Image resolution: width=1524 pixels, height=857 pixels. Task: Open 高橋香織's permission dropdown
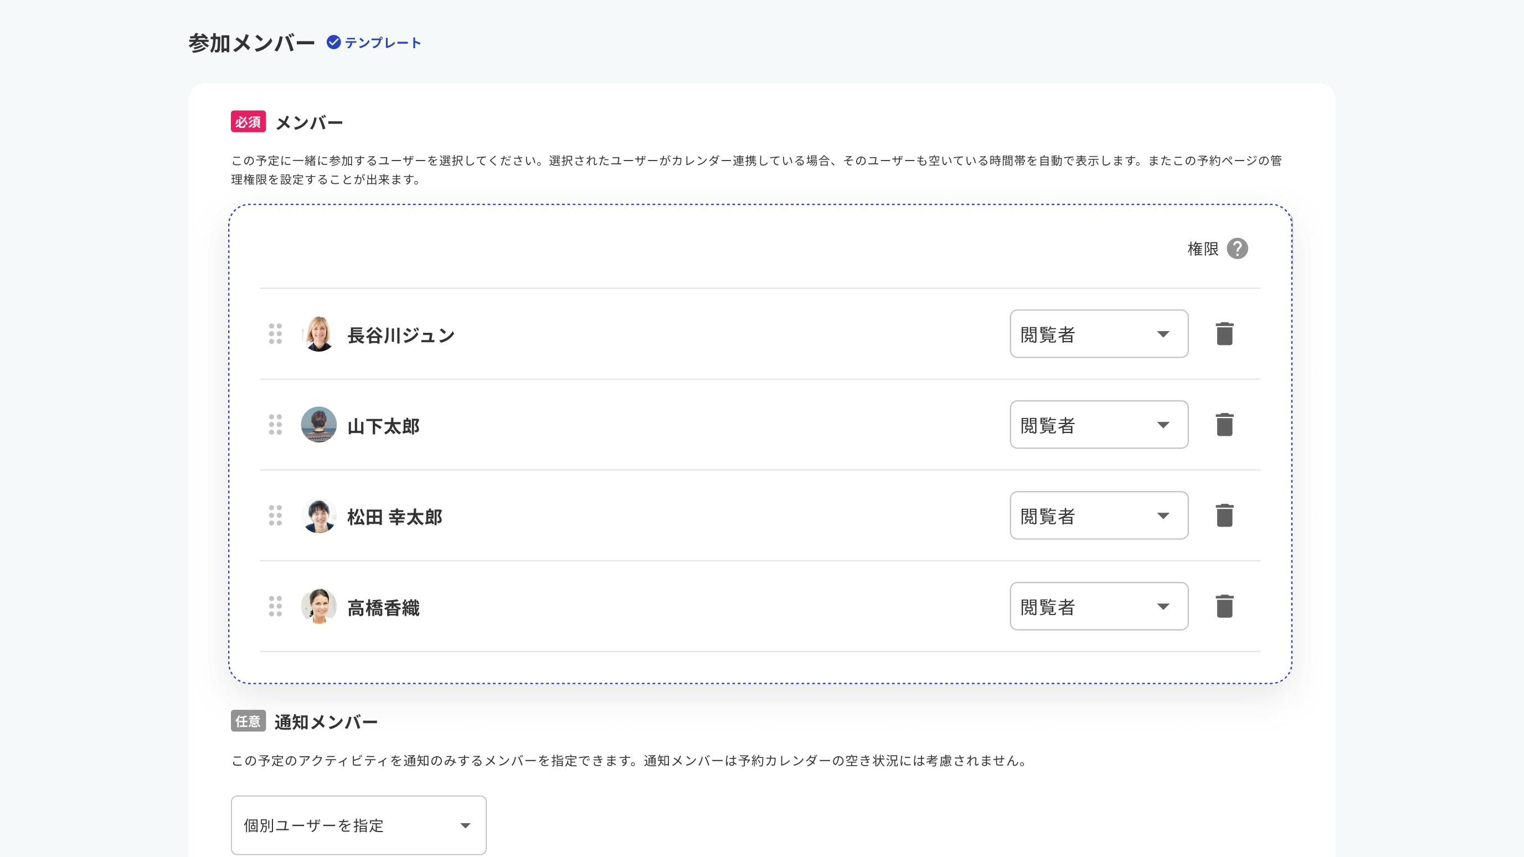pyautogui.click(x=1099, y=606)
